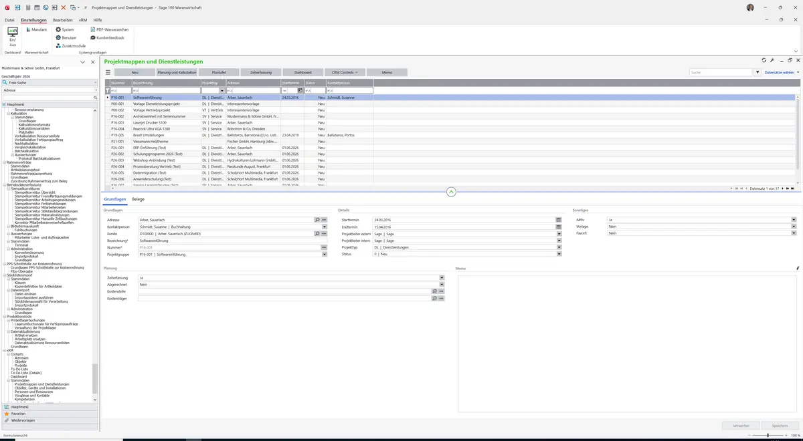Image resolution: width=803 pixels, height=441 pixels.
Task: Click the zoom slider in the status bar
Action: coord(768,435)
